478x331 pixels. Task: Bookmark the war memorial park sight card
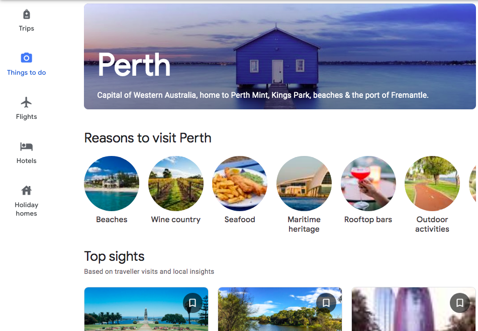(193, 303)
